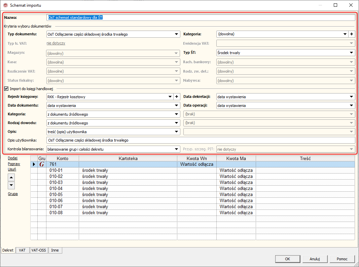Expand the Typ ŚT dropdown
359x267 pixels.
pyautogui.click(x=352, y=53)
